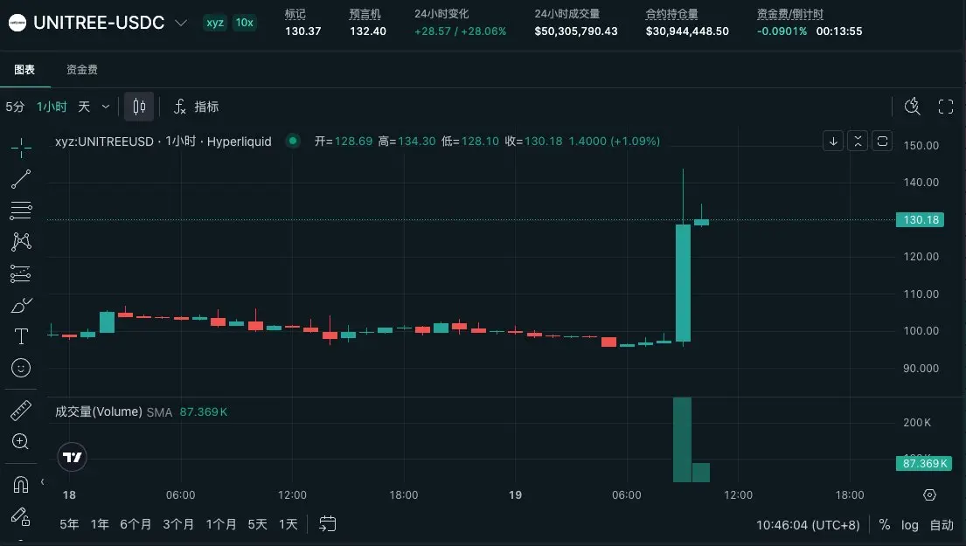Collapse the chart pane using the chevron icon

pyautogui.click(x=858, y=141)
